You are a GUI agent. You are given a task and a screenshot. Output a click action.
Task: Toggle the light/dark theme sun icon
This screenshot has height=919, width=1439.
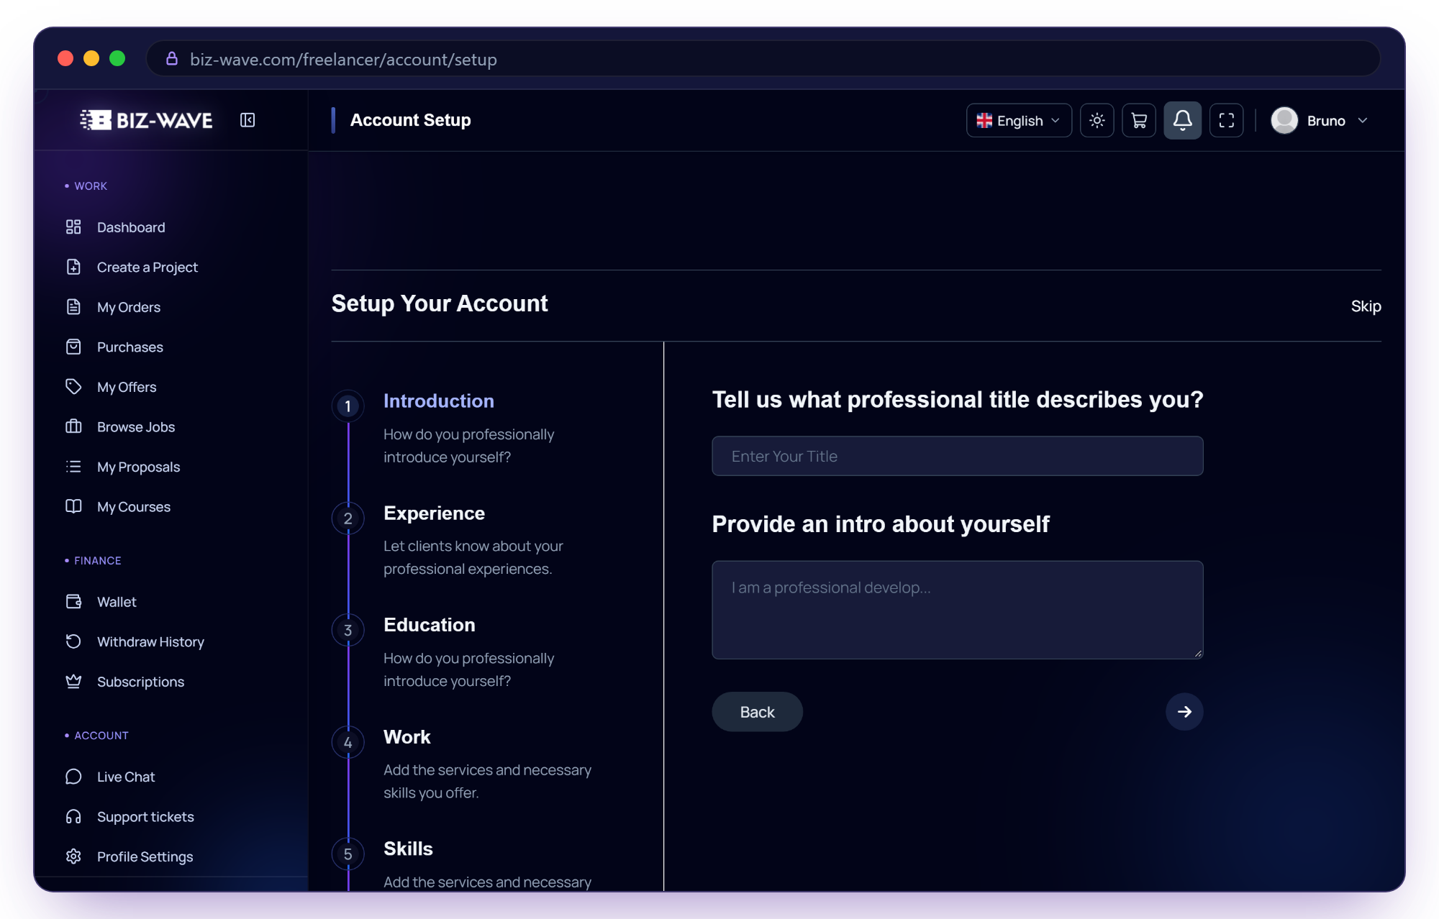(1097, 120)
